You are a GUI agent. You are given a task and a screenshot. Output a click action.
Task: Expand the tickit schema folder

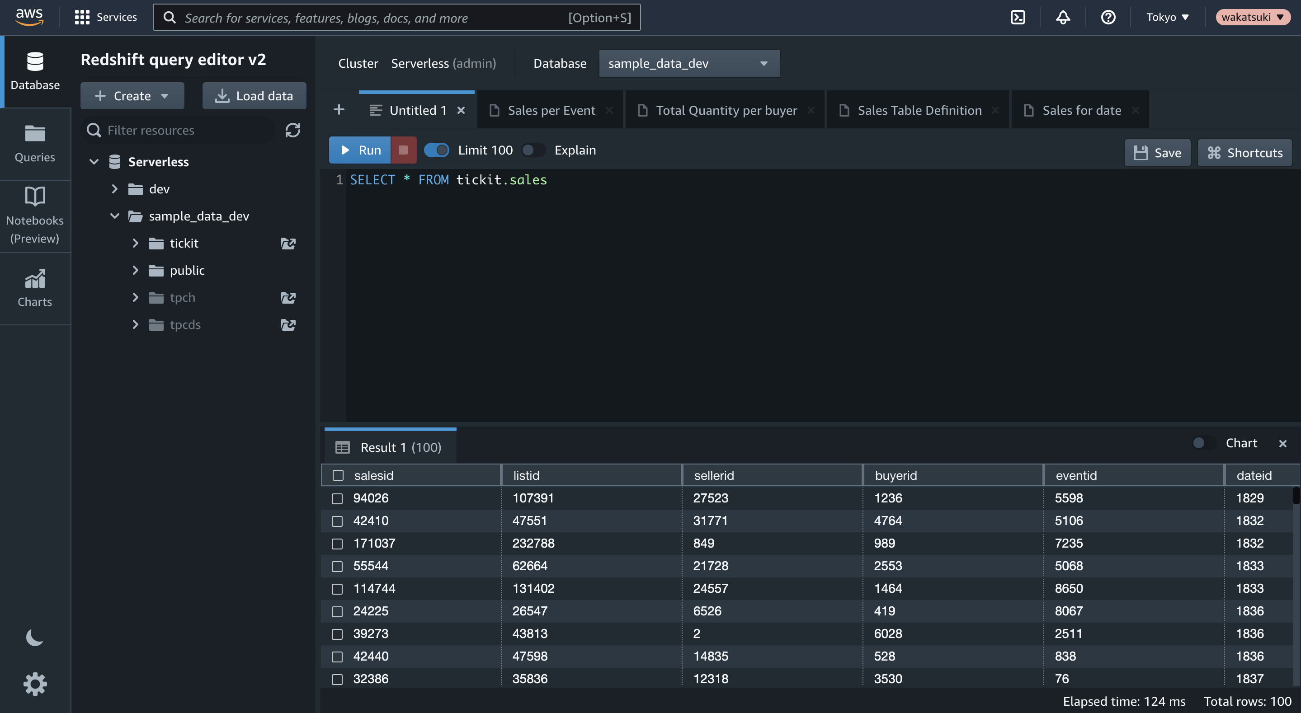pyautogui.click(x=135, y=243)
